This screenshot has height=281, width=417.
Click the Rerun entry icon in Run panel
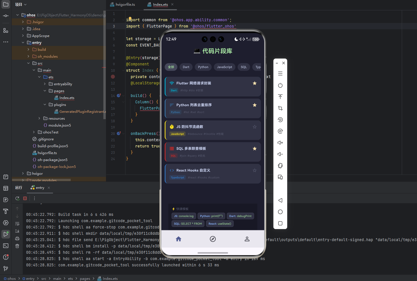pos(18,198)
